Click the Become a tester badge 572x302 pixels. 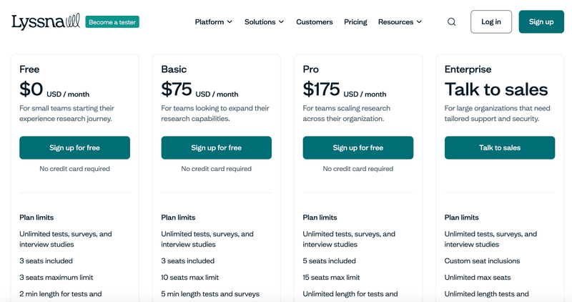click(x=112, y=21)
